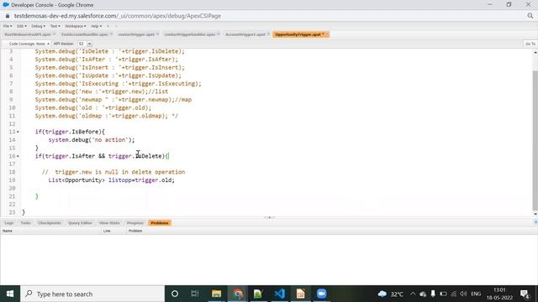This screenshot has width=538, height=302.
Task: Click the code text system.debug('no action');
Action: [92, 140]
